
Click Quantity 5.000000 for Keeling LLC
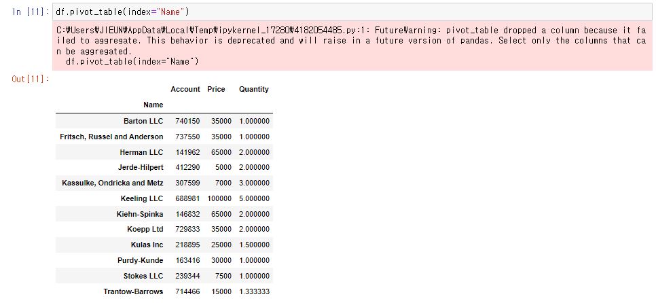pos(255,198)
